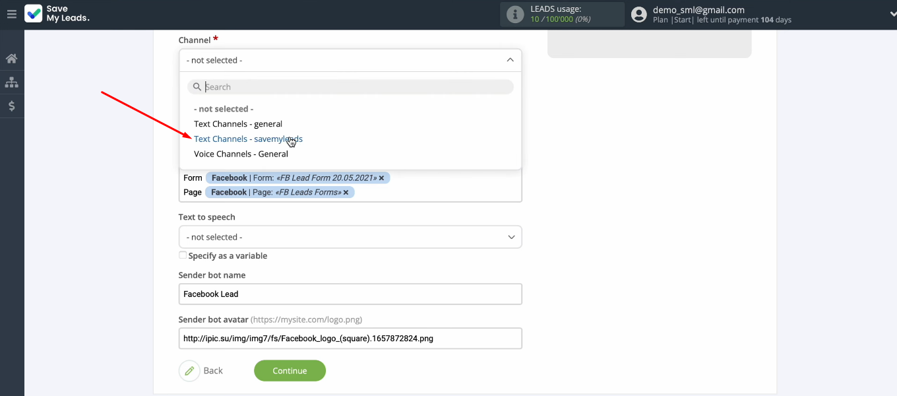Click the Facebook Form 'FB Lead Form 20.05.2021' tag

tap(297, 178)
